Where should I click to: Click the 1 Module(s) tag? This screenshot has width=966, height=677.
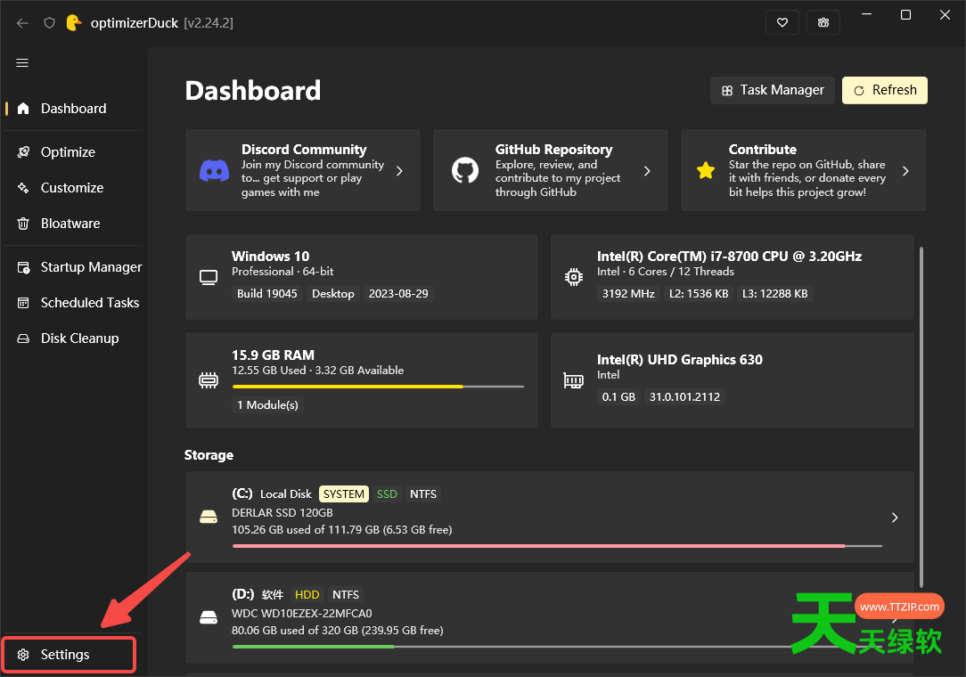pyautogui.click(x=268, y=404)
